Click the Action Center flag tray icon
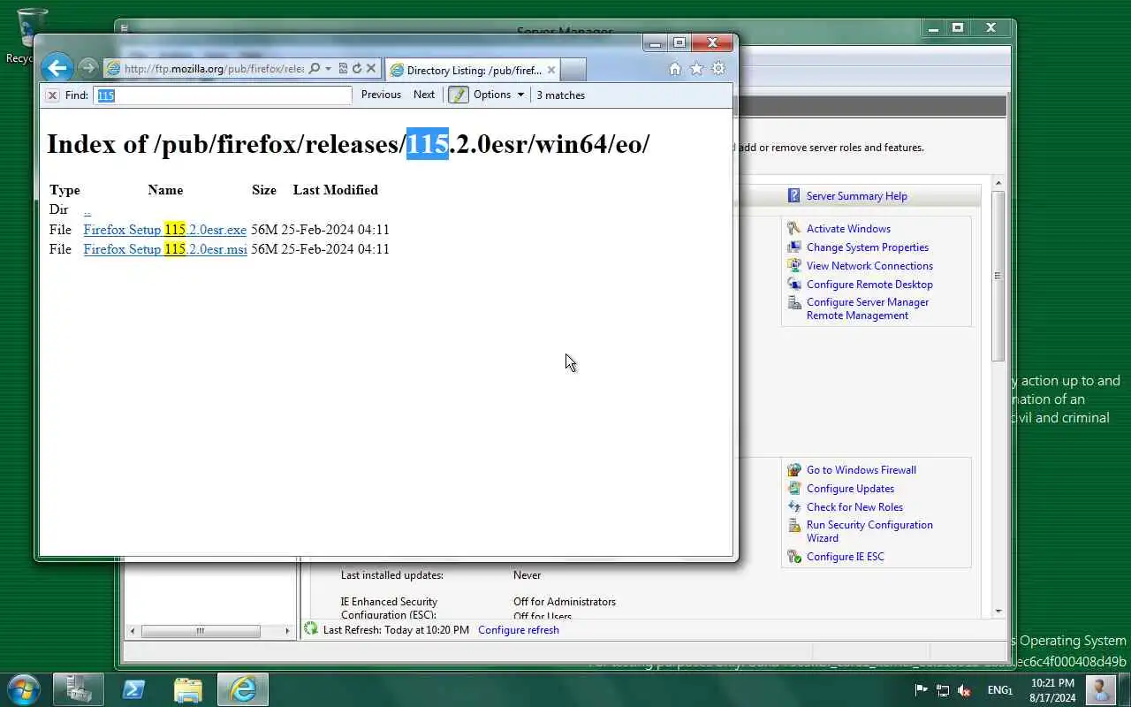Viewport: 1131px width, 707px height. click(921, 690)
